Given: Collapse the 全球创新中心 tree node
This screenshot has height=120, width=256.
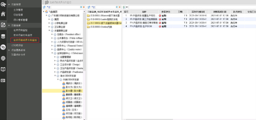Looking at the screenshot, I should pyautogui.click(x=52, y=53).
